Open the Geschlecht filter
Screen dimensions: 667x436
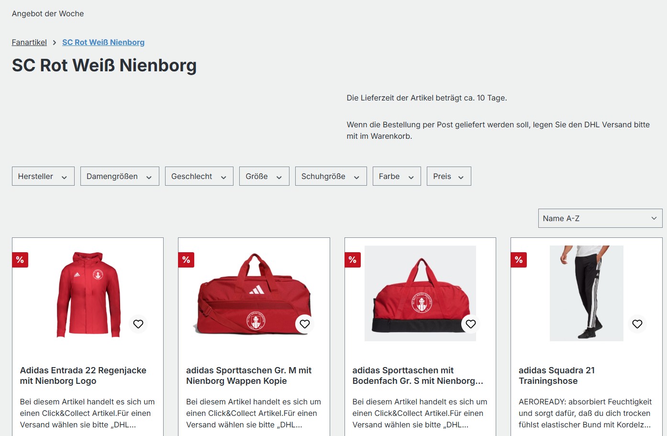(199, 176)
